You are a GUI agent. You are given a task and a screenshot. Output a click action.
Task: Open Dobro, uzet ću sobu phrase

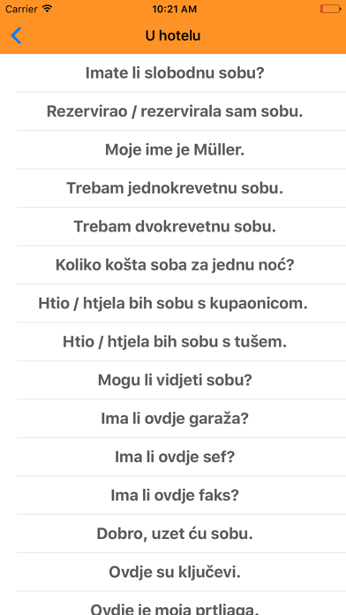pyautogui.click(x=173, y=535)
